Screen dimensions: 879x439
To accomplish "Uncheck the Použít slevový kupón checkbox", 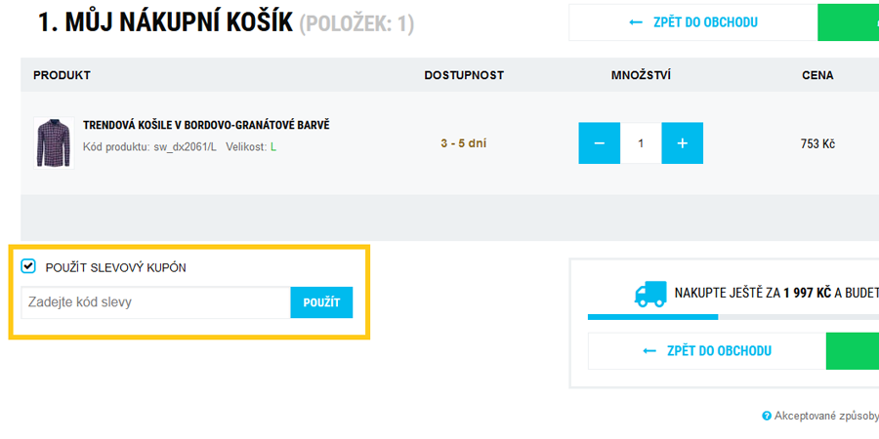I will pos(28,266).
